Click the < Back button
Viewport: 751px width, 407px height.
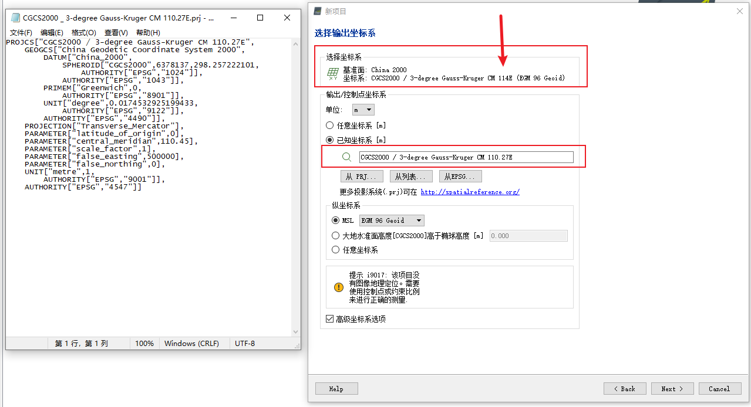pyautogui.click(x=625, y=389)
